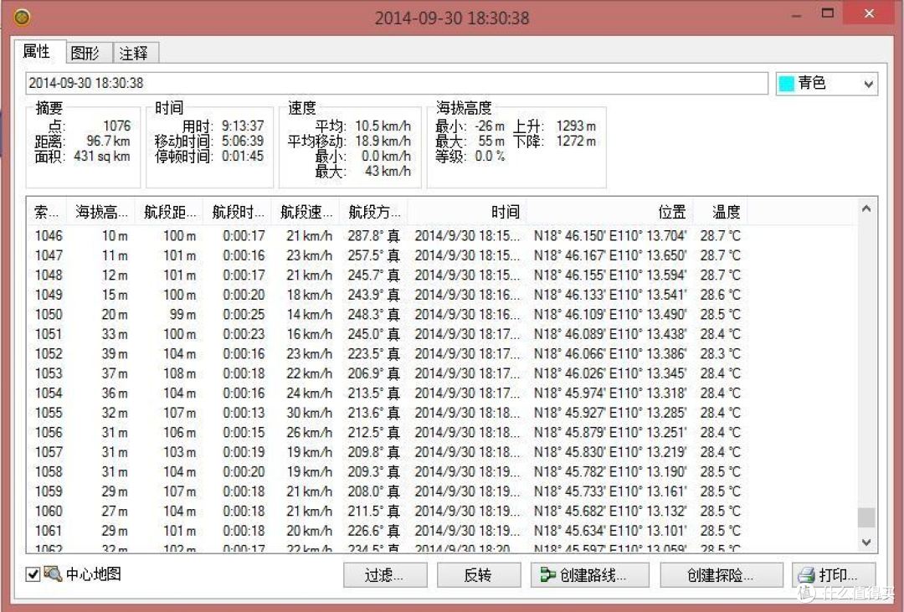Select track point row 1057
The image size is (904, 612).
coord(388,451)
